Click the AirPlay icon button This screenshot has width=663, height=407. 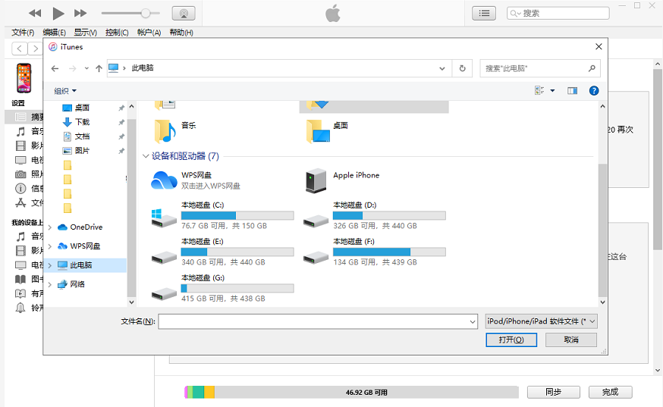184,13
